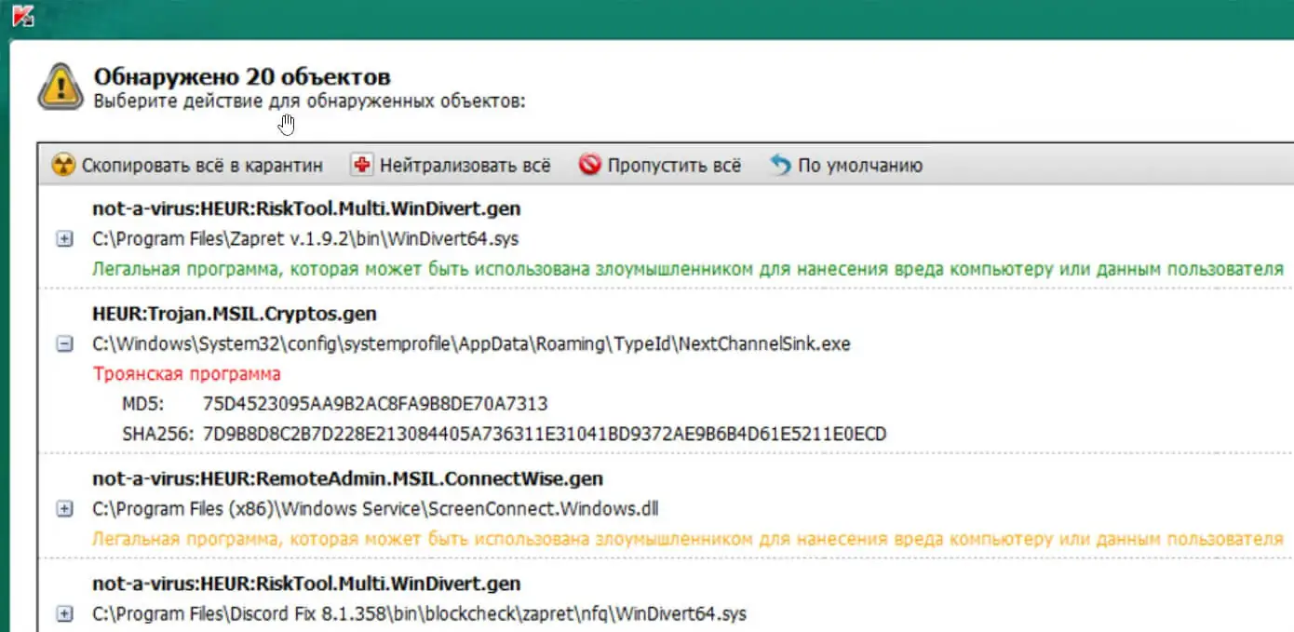This screenshot has height=632, width=1294.
Task: Click the red 'Троянская программа' label
Action: (187, 374)
